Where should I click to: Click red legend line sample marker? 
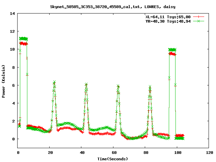point(198,17)
